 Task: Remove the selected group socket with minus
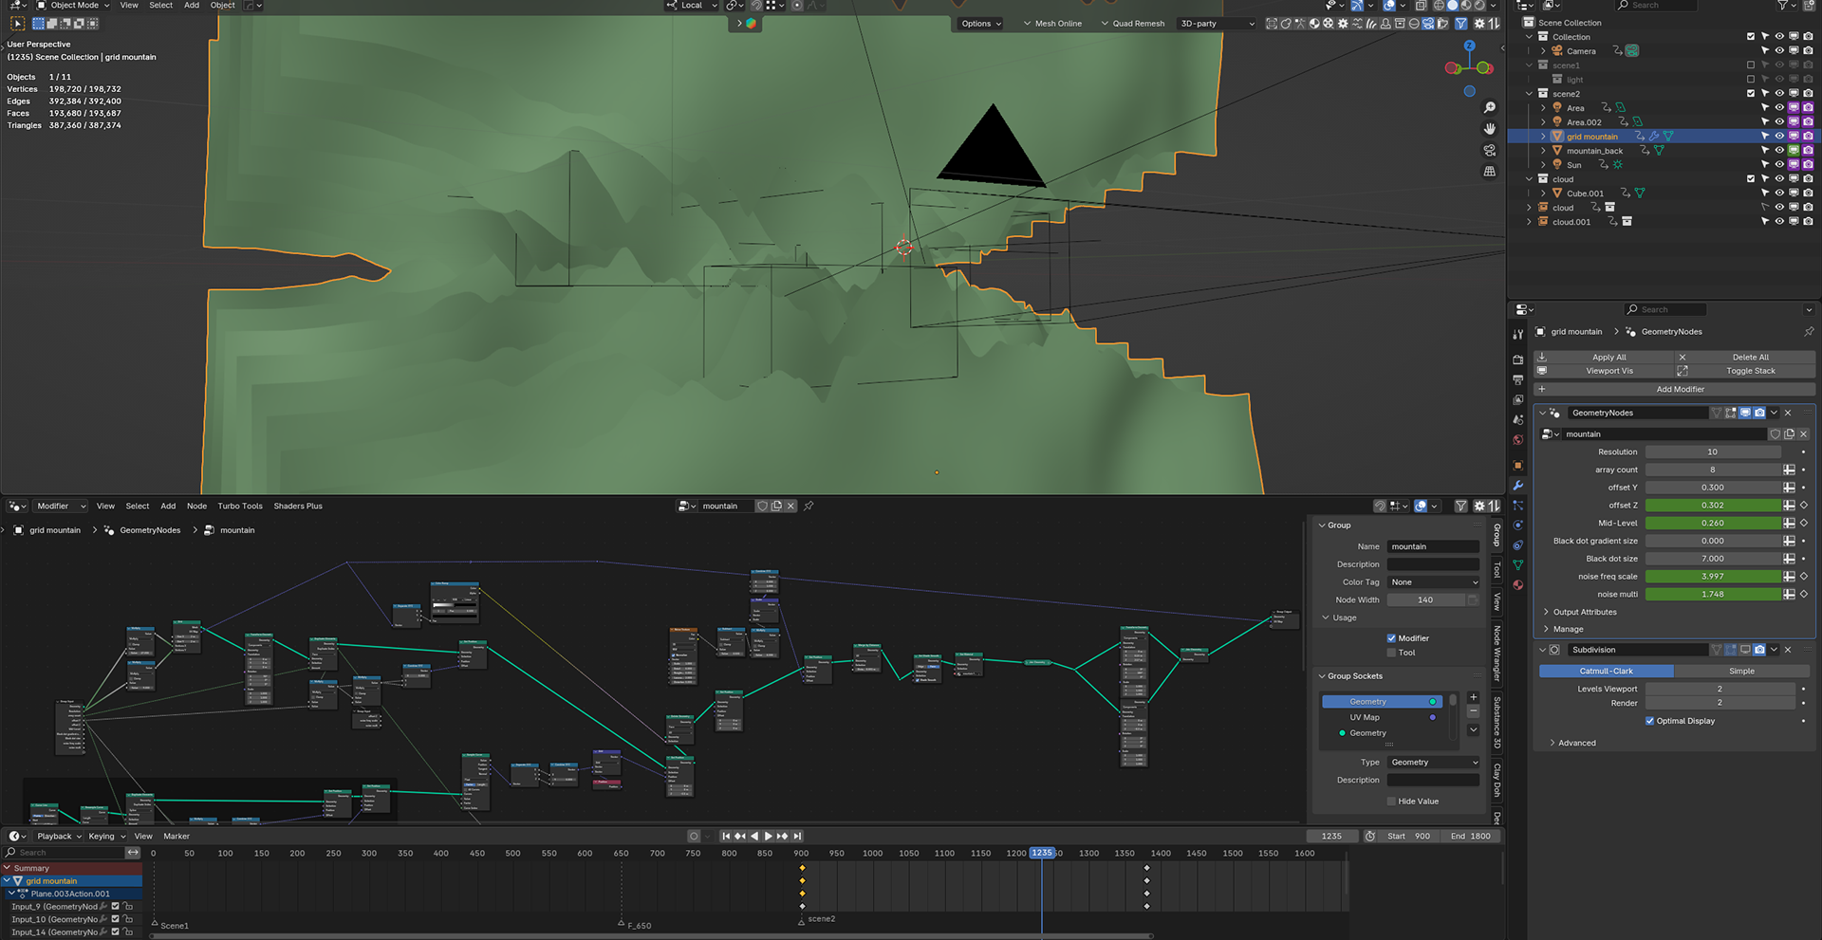coord(1473,711)
